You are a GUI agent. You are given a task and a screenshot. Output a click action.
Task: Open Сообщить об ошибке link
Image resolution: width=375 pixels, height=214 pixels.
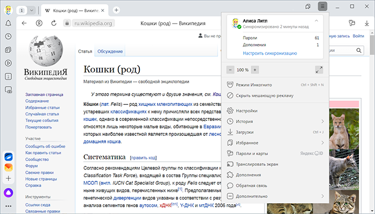[x=45, y=147]
